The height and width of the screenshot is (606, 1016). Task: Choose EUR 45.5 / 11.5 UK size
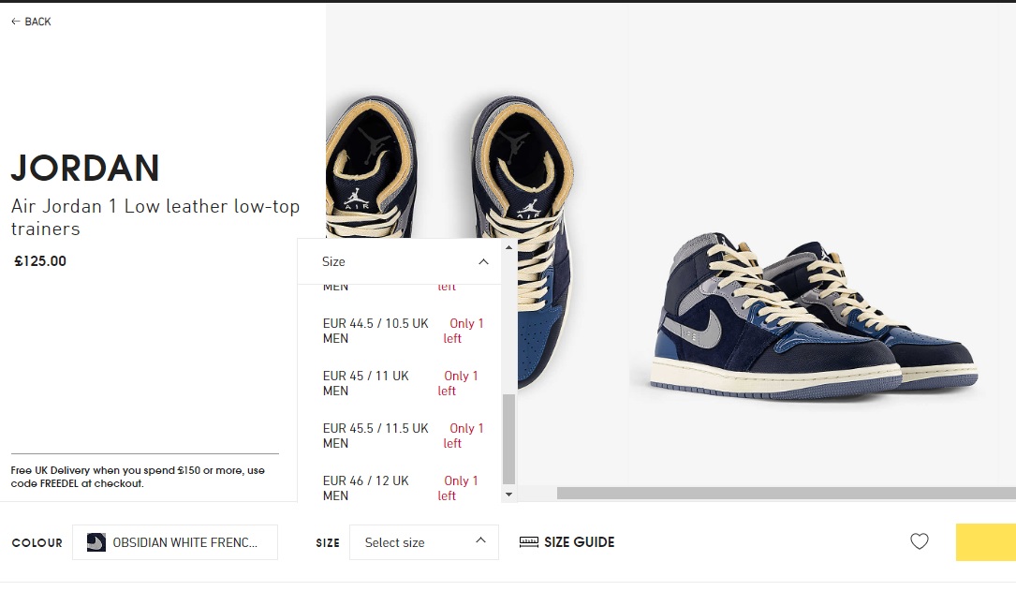[x=399, y=436]
